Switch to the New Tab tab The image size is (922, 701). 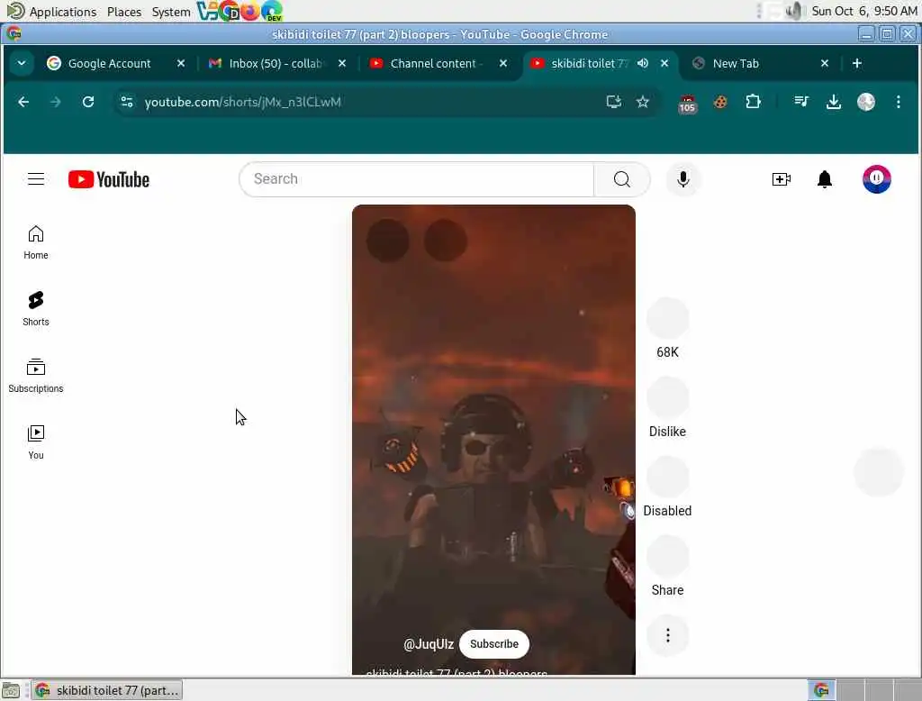coord(736,63)
